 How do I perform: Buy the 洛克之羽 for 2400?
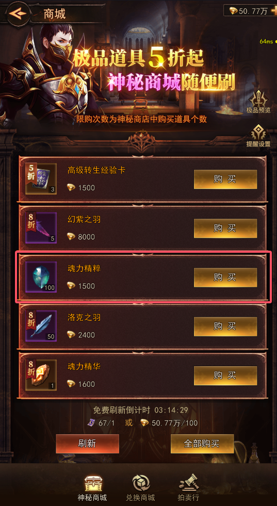(225, 327)
